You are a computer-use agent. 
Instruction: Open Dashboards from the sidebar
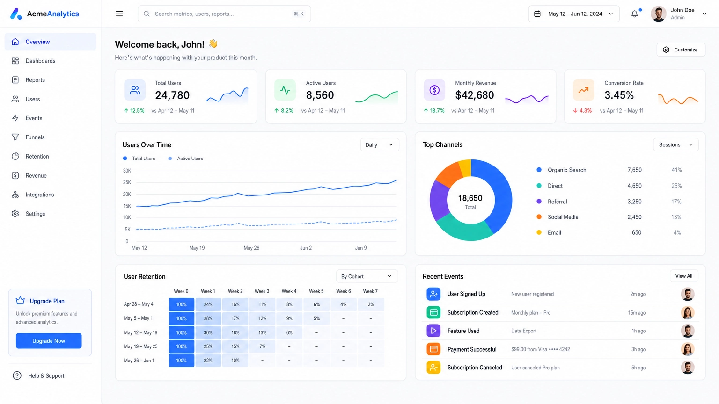click(51, 61)
